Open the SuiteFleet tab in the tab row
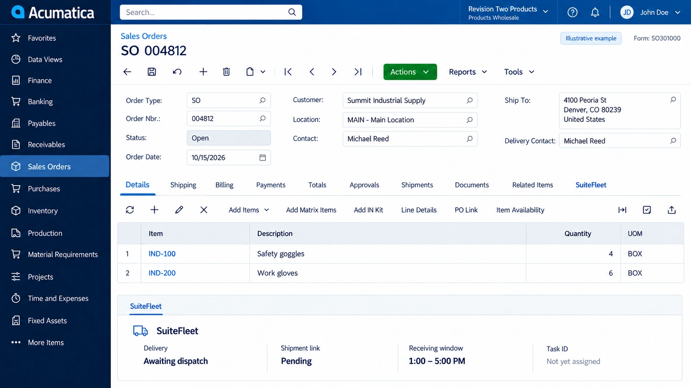This screenshot has height=388, width=691. click(x=591, y=185)
